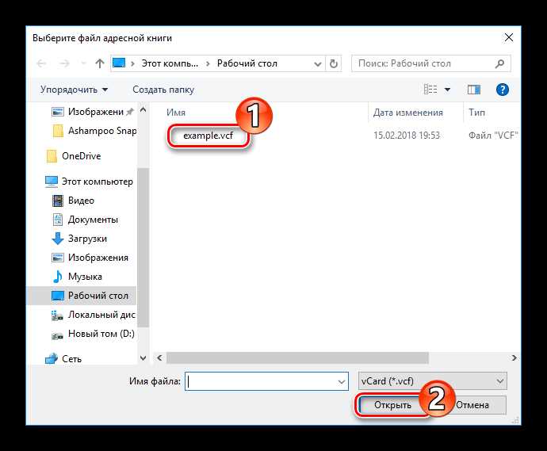Click date cell '15.02.2018 19:53'
The image size is (547, 451).
tap(407, 136)
